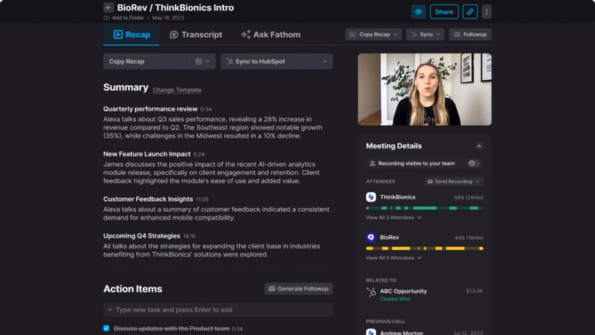Click the $13.5K deal amount
Screen dimensions: 595x335
pos(474,291)
